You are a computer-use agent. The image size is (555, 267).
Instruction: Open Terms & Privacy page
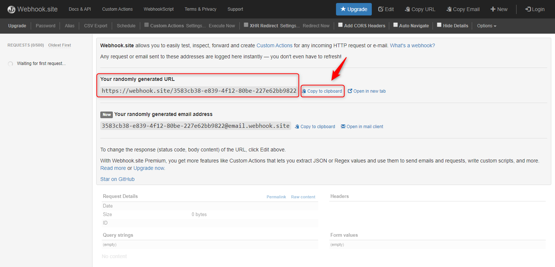pos(201,9)
